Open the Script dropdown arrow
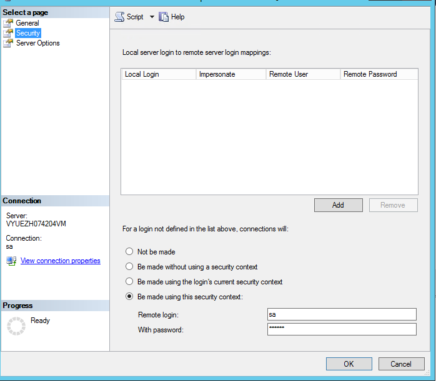This screenshot has width=436, height=381. pyautogui.click(x=152, y=17)
